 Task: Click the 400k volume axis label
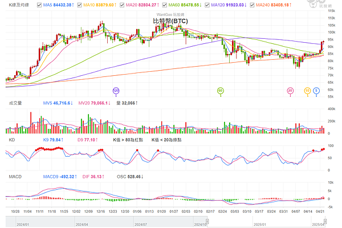tap(332, 109)
